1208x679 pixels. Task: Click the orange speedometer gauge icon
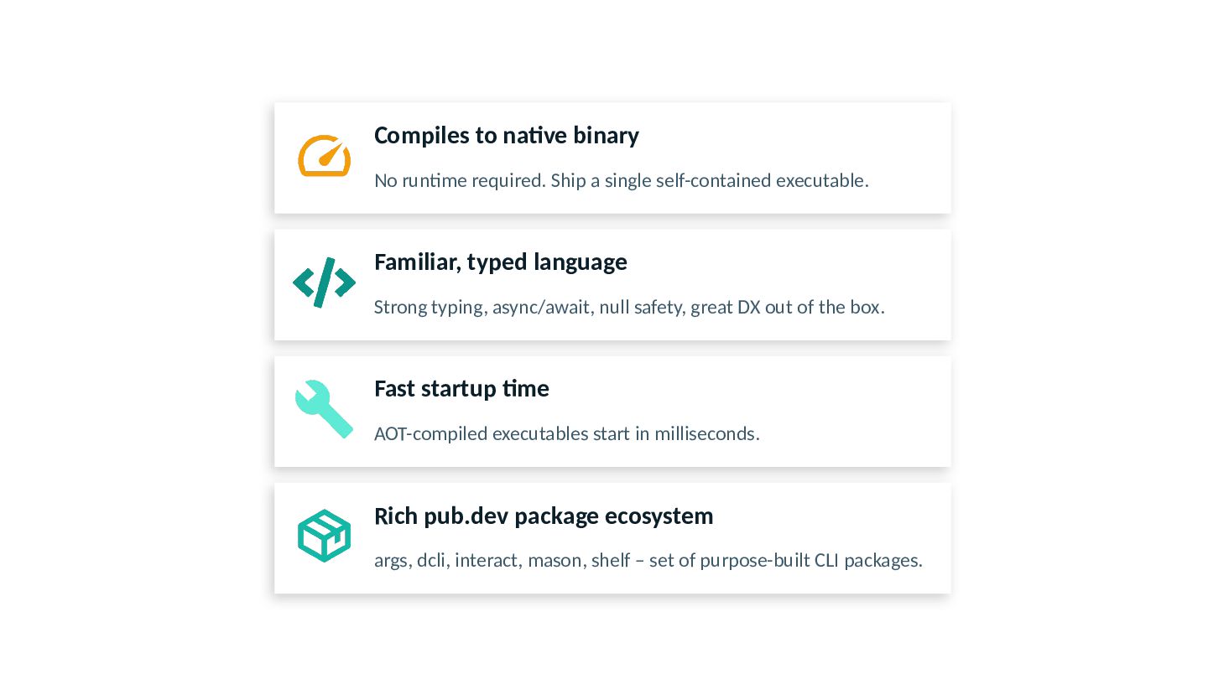[324, 156]
